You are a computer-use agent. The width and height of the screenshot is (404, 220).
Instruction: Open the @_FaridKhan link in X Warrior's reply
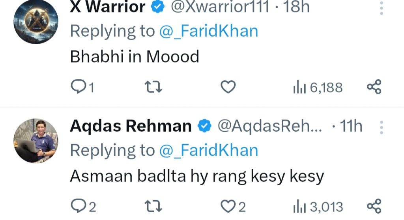pos(208,31)
